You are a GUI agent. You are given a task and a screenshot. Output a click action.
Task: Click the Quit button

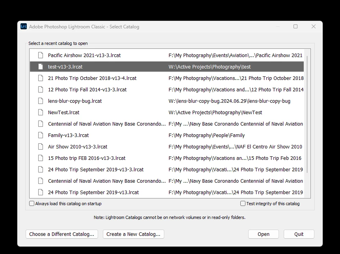[x=299, y=234]
